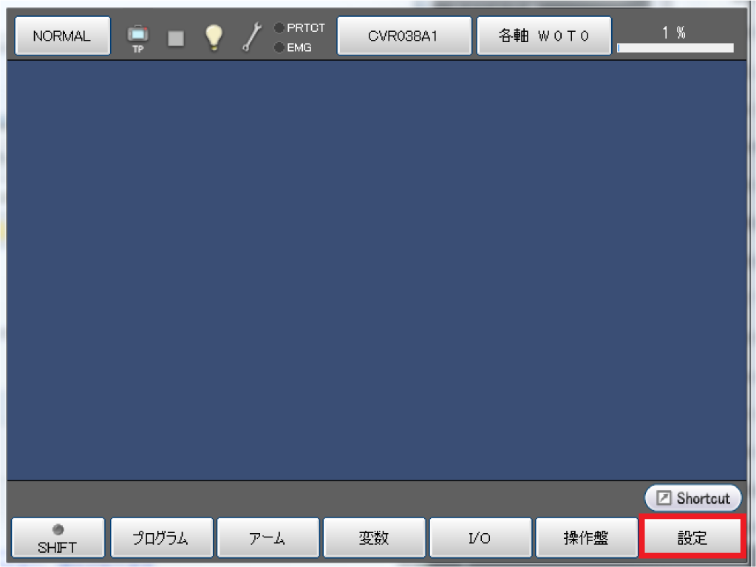Click the gray stop square icon
This screenshot has width=756, height=567.
click(x=175, y=38)
